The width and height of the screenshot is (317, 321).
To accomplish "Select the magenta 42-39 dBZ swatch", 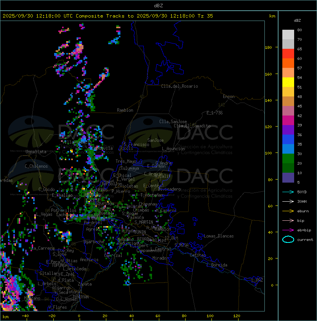I will (288, 120).
